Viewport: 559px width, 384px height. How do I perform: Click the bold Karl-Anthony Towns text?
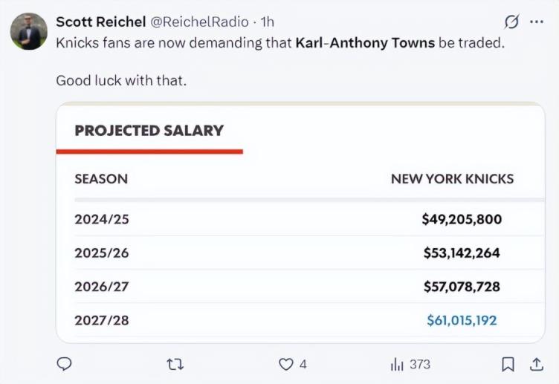364,42
